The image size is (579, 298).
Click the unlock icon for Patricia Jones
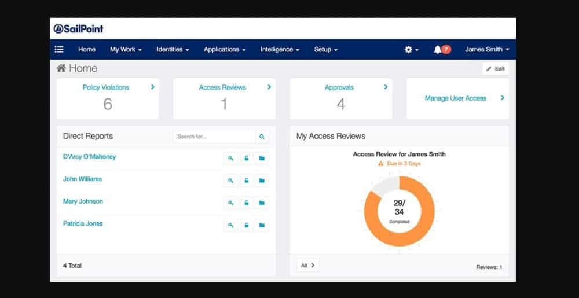246,225
